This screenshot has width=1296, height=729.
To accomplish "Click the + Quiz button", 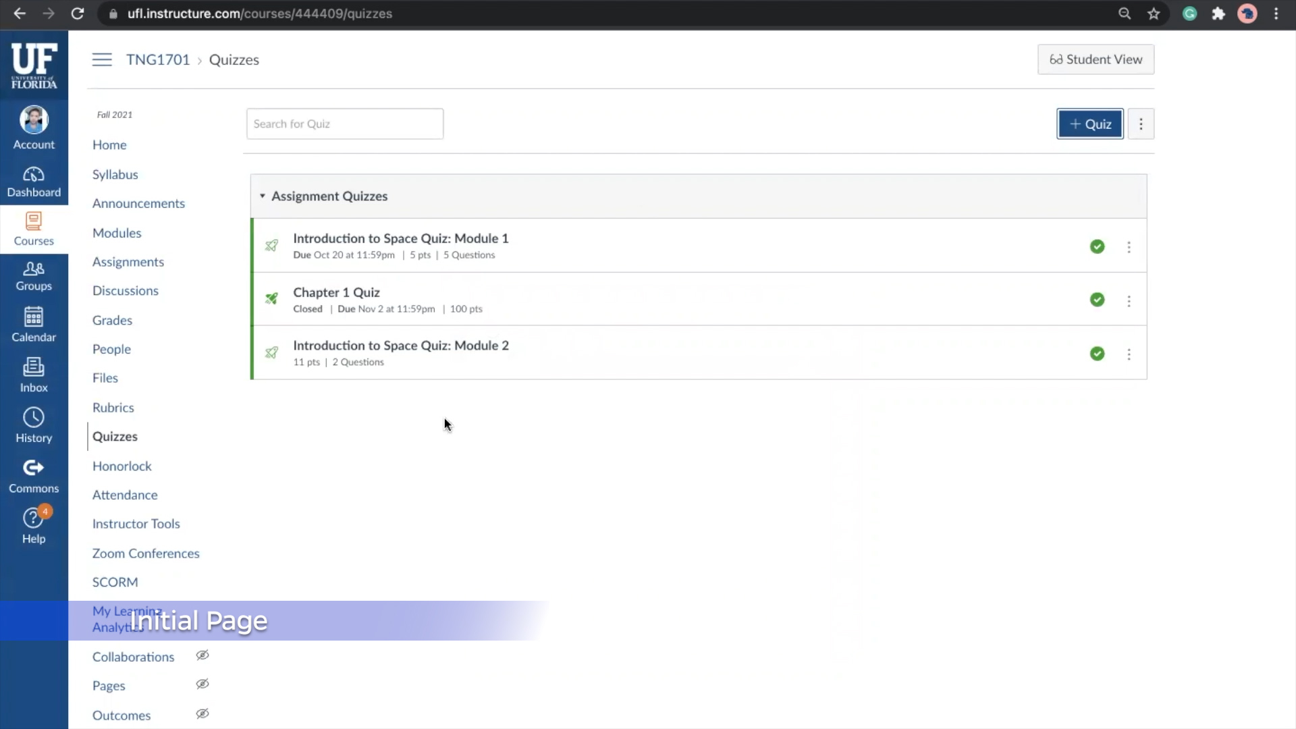I will (1089, 124).
